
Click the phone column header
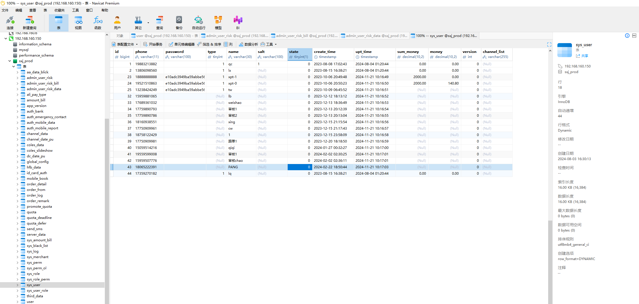pyautogui.click(x=148, y=54)
